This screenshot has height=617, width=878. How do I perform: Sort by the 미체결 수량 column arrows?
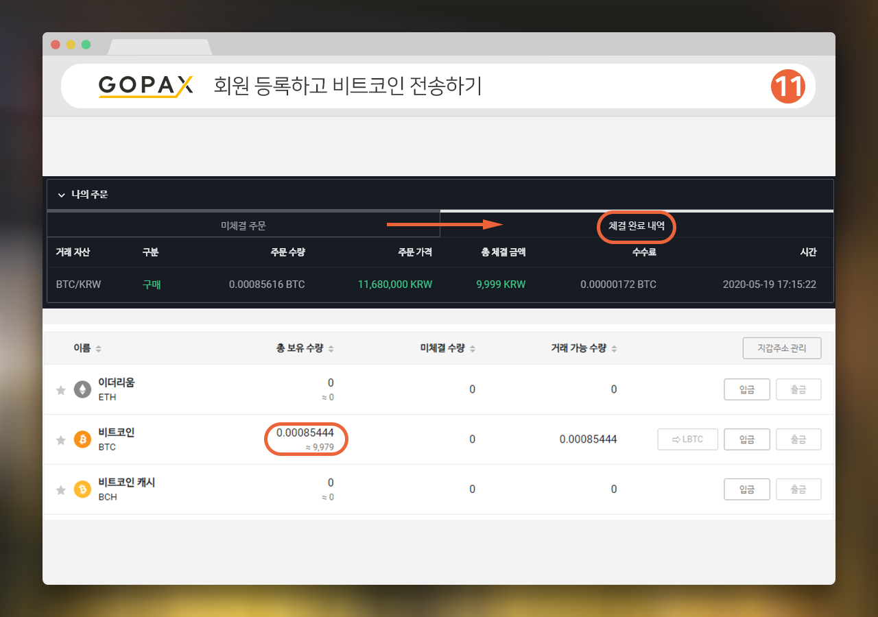[473, 349]
